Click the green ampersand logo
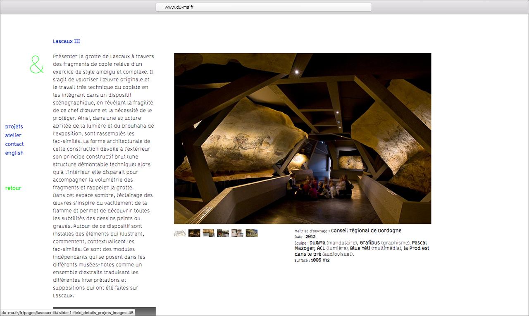This screenshot has height=316, width=529. pos(37,65)
